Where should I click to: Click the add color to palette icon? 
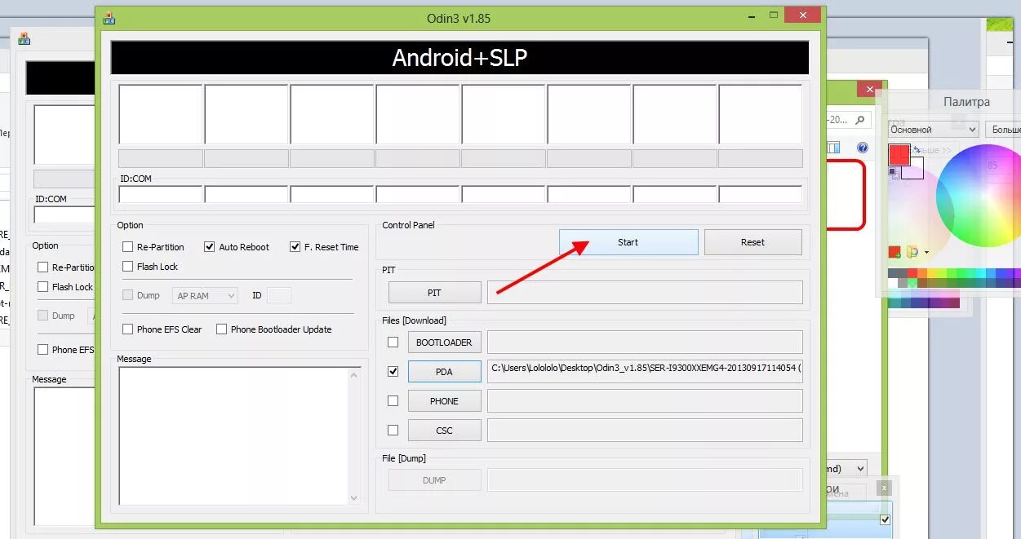click(894, 252)
